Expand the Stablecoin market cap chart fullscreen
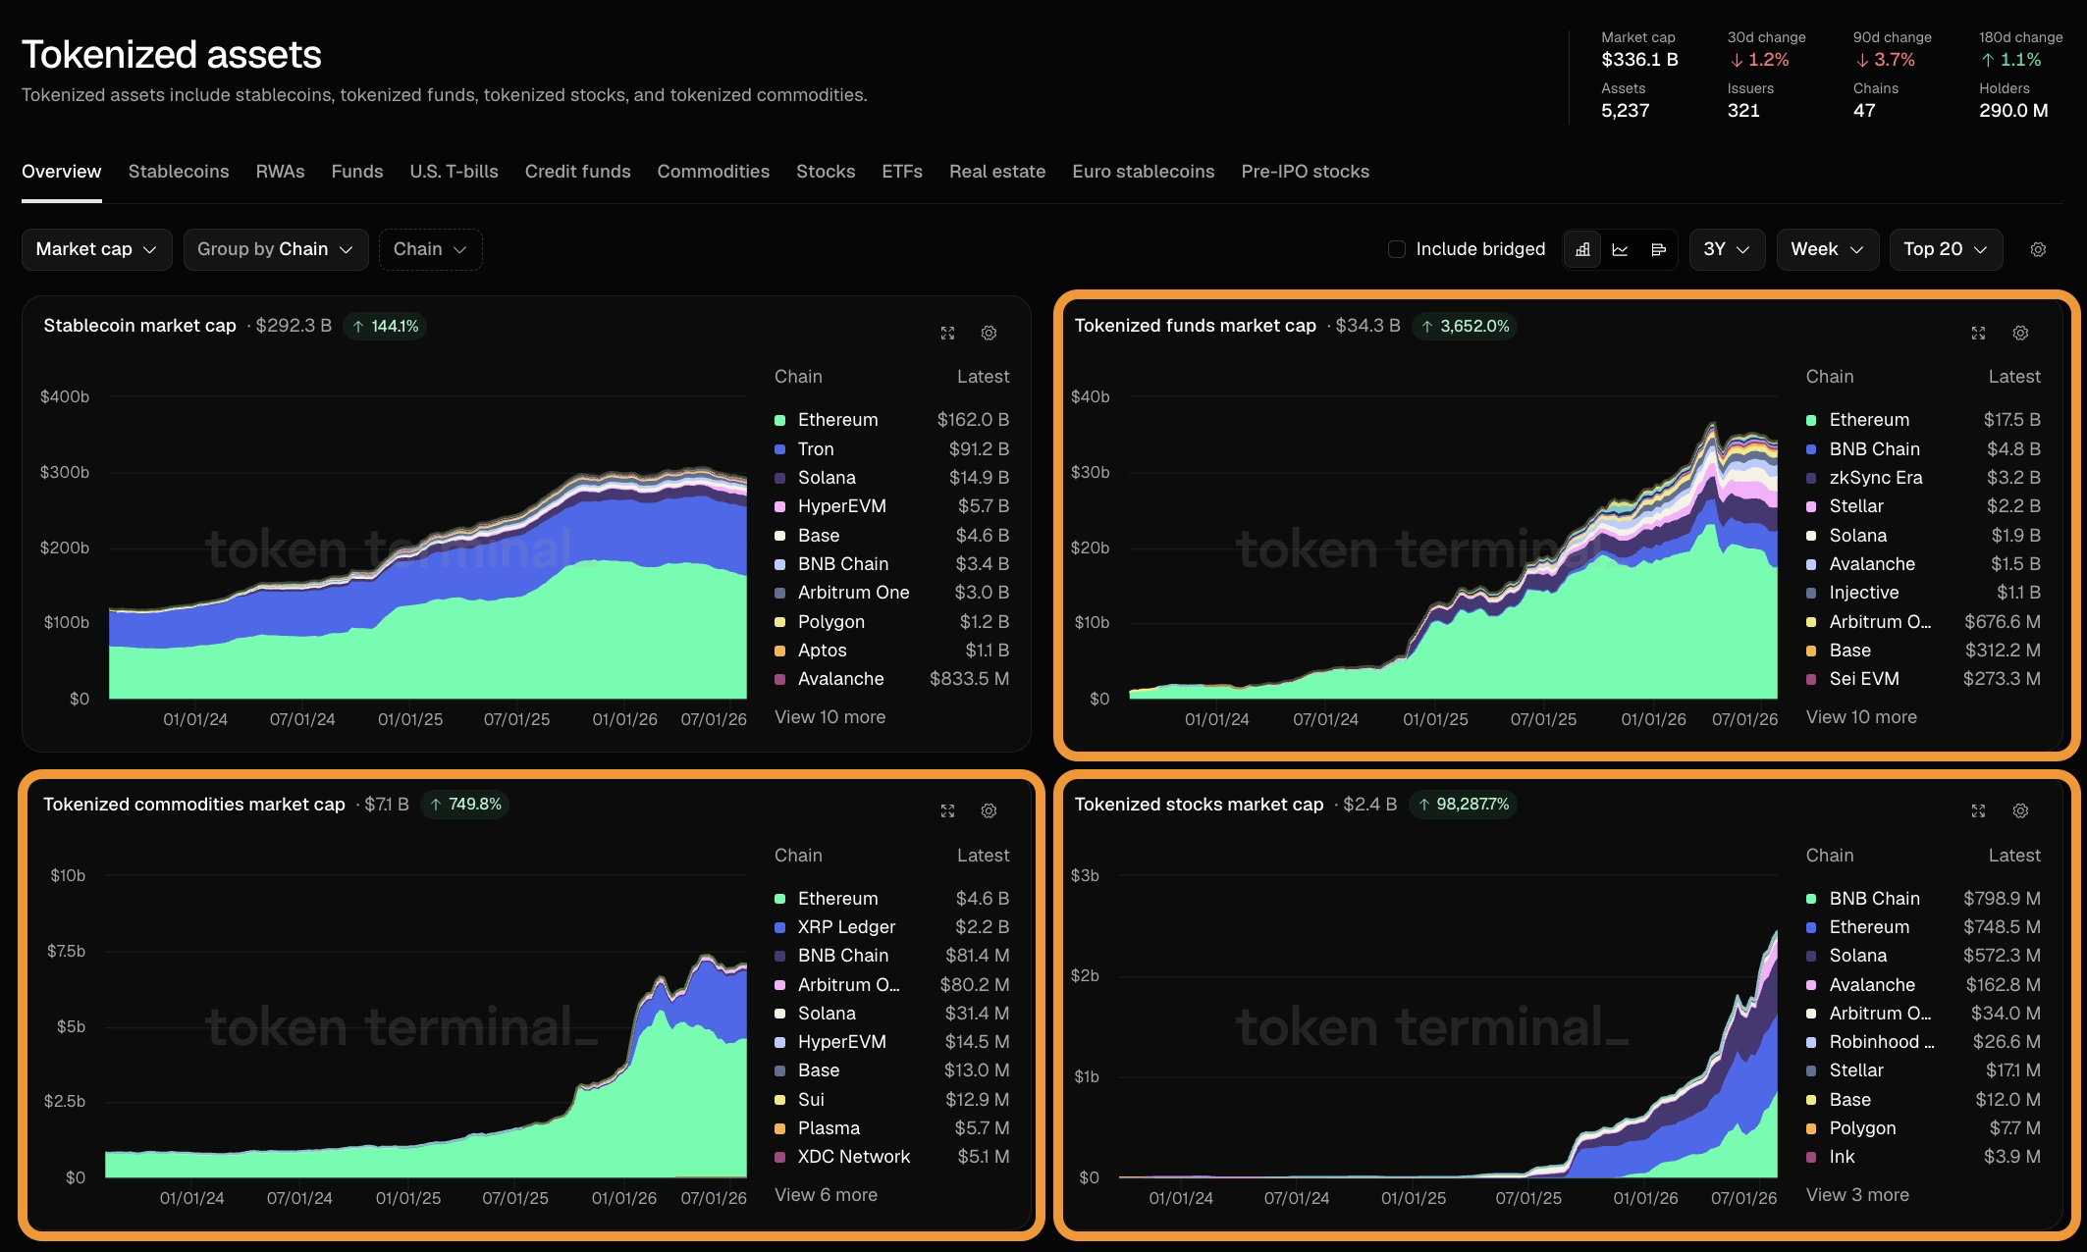Screen dimensions: 2087x1252 [947, 334]
